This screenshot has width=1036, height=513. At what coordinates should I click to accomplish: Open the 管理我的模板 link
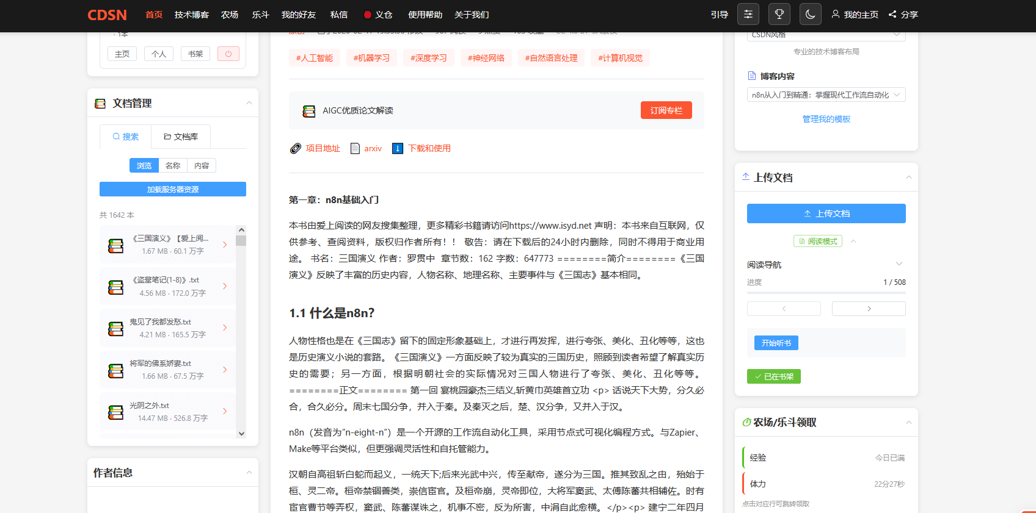point(826,119)
